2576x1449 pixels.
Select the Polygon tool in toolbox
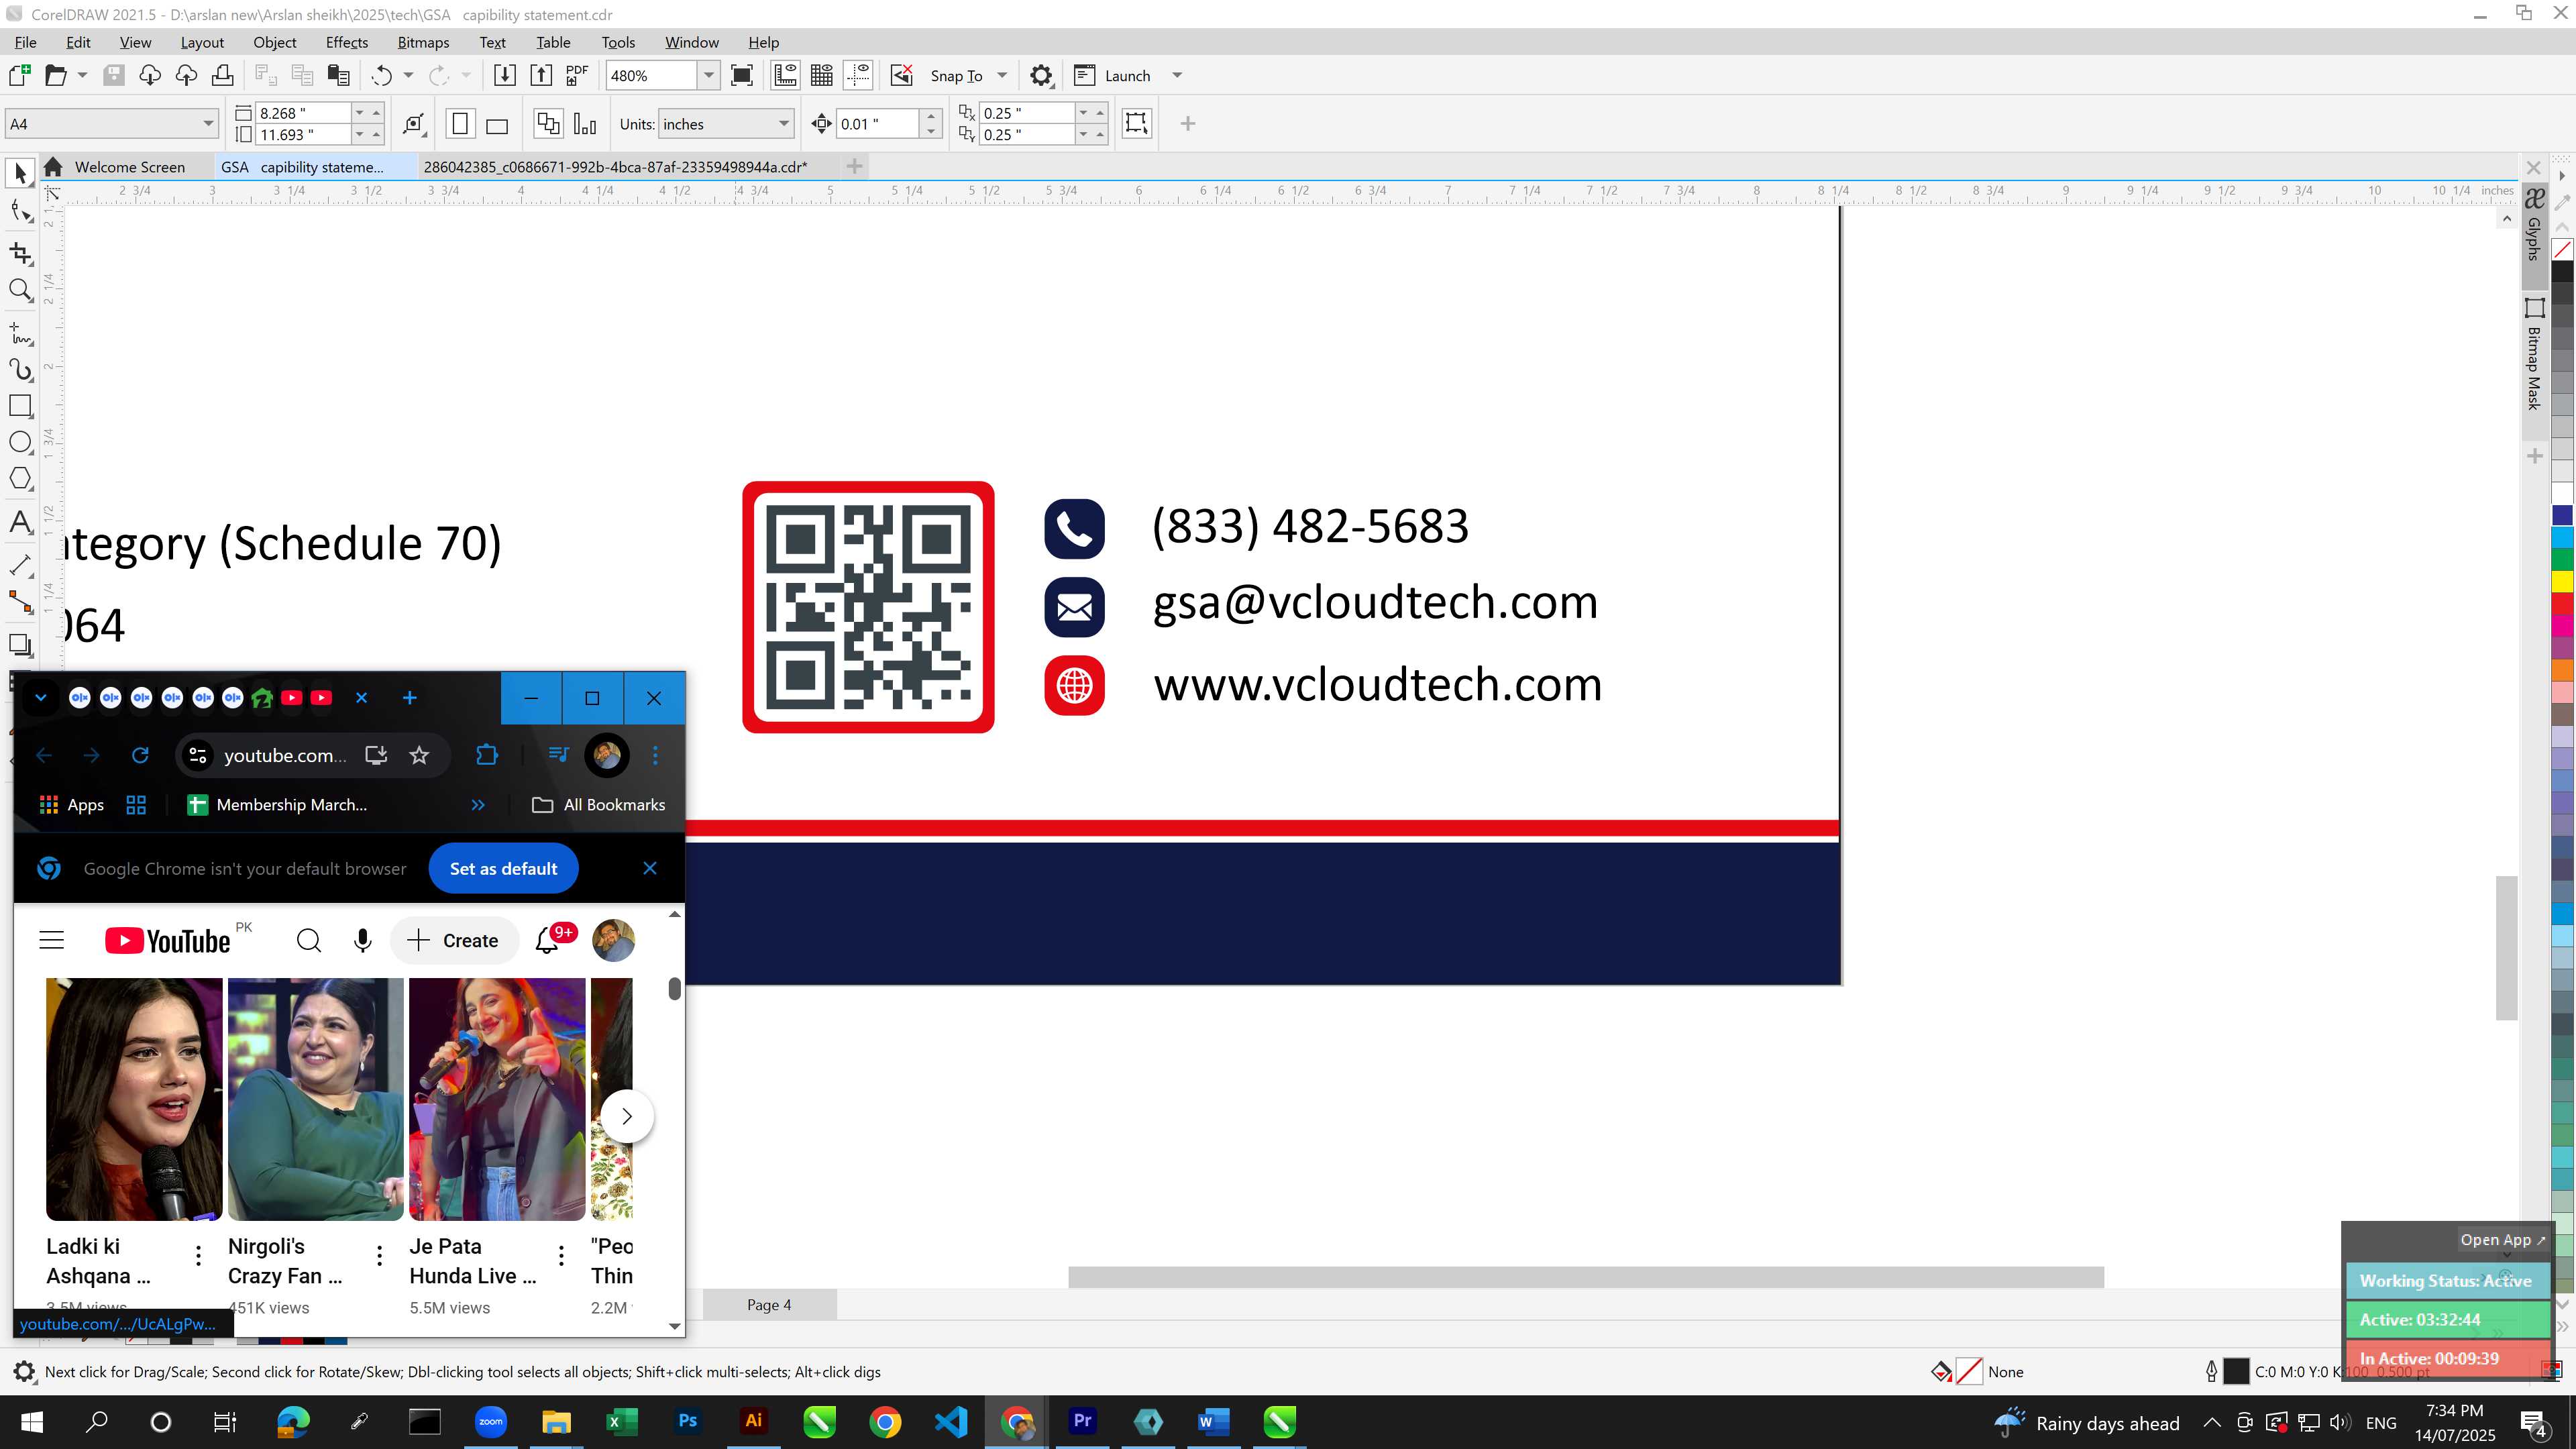click(20, 479)
